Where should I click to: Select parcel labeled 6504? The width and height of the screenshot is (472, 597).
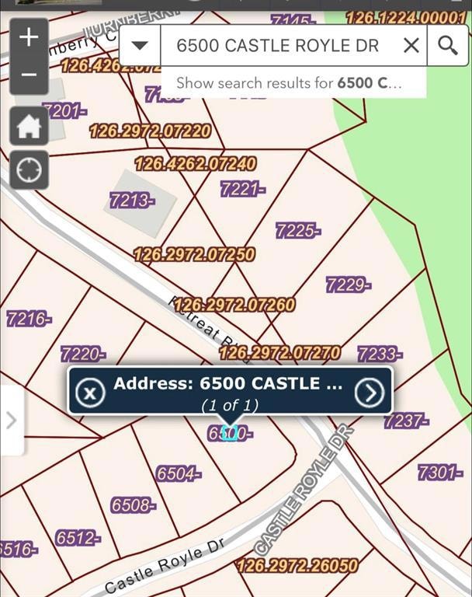pos(179,473)
